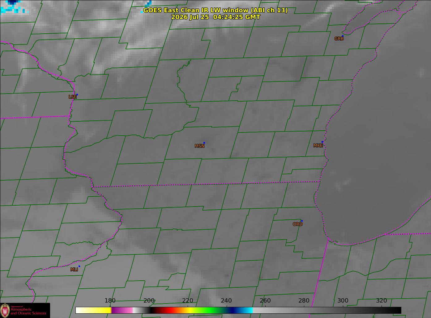Click the GOES East Clean IR title text
The width and height of the screenshot is (431, 318).
215,10
